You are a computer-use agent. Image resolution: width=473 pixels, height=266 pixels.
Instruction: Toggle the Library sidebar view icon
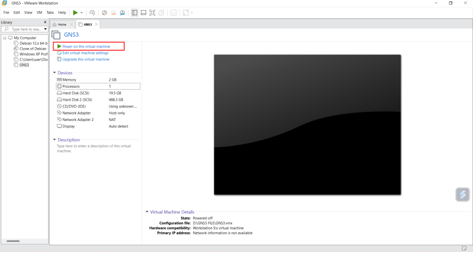pos(134,12)
